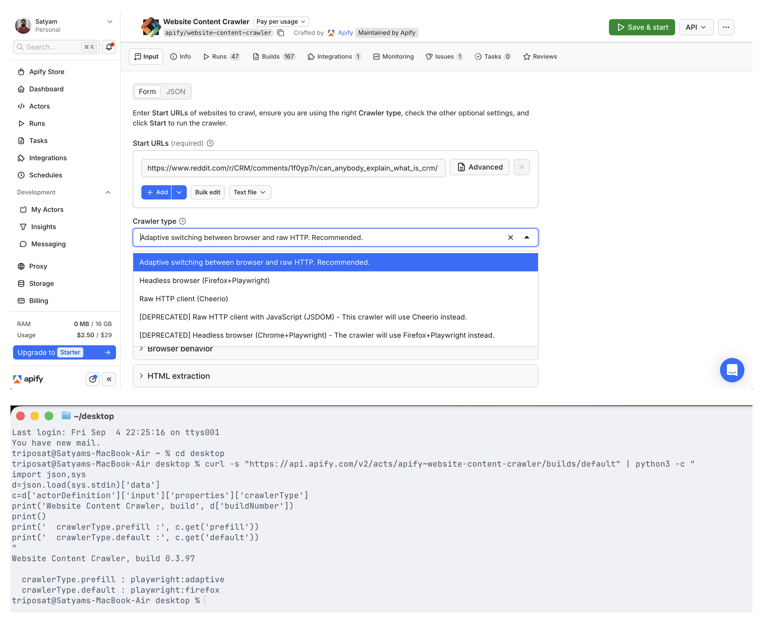This screenshot has height=623, width=763.
Task: Open the Tasks 0 tab
Action: 493,57
